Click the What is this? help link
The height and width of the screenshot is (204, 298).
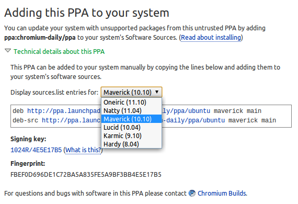pos(83,150)
